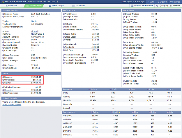This screenshot has height=138, width=182.
Task: Sort Instruments by Exits column
Action: (x=153, y=112)
